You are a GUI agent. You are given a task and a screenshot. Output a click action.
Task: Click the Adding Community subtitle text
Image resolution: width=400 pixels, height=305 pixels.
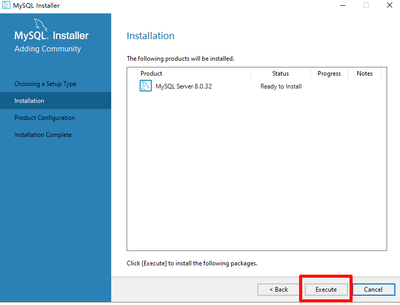(48, 49)
